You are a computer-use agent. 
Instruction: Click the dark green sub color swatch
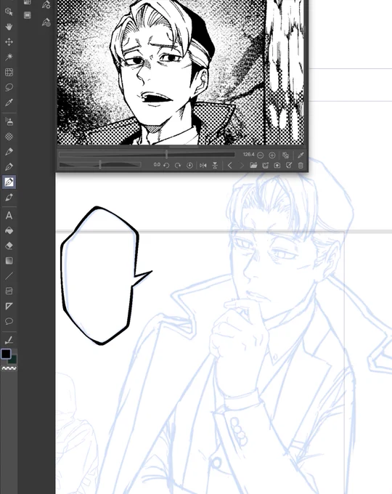click(13, 360)
